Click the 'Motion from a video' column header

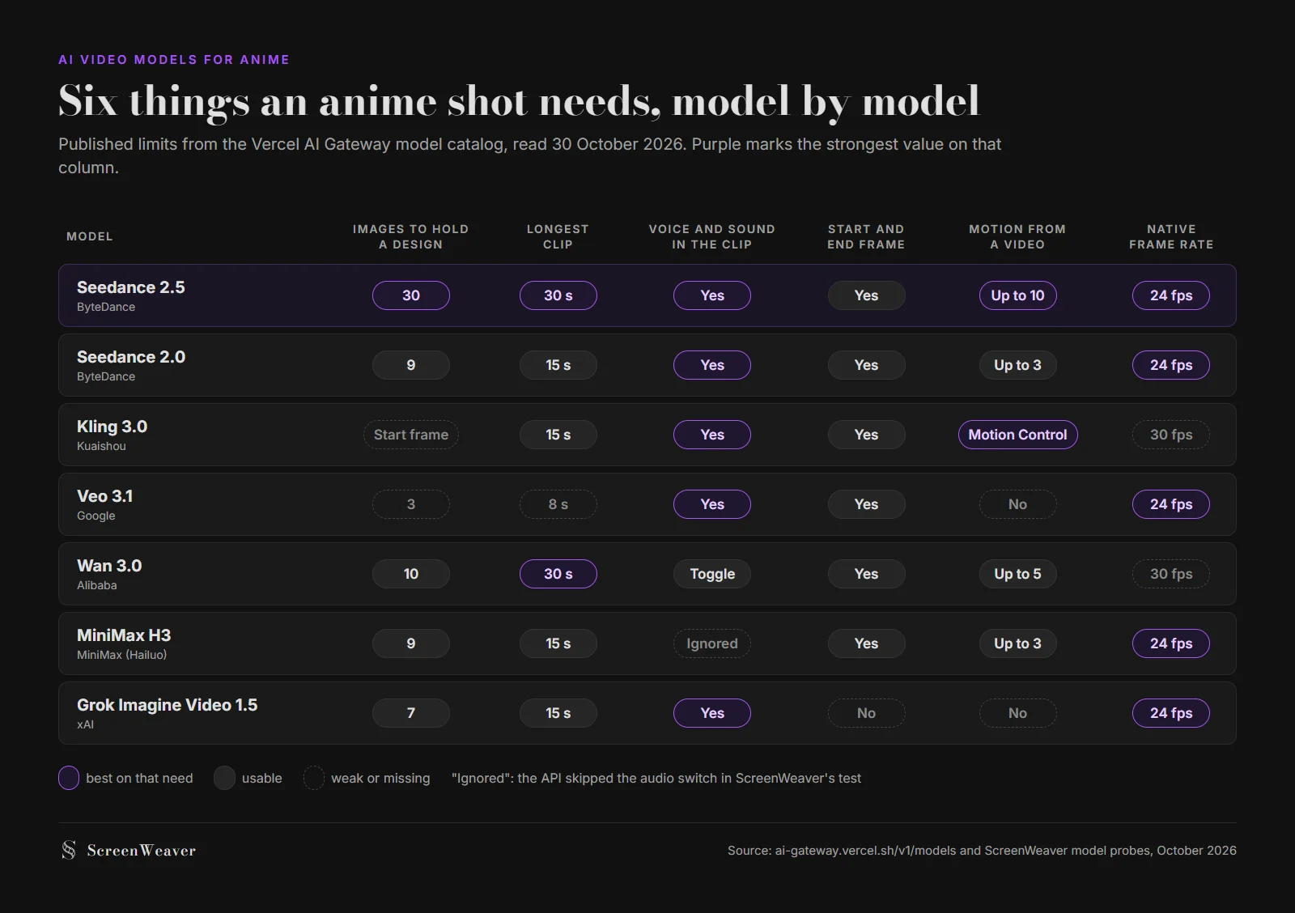point(1017,237)
